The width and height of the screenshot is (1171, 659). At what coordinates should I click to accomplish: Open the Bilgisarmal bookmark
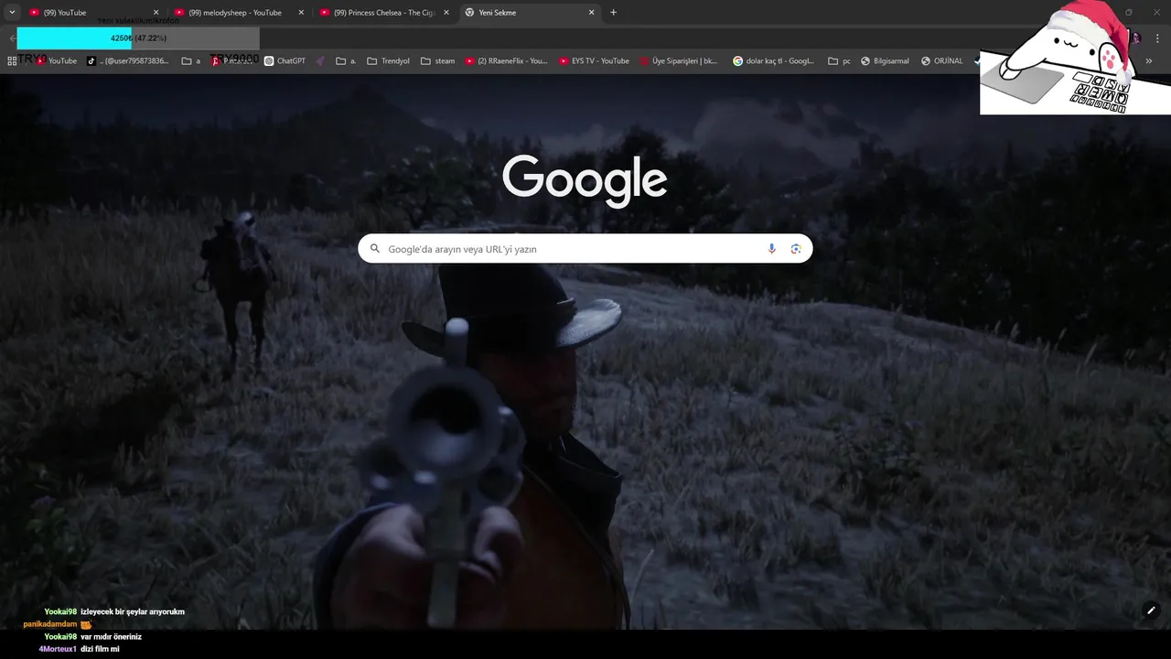(x=885, y=61)
